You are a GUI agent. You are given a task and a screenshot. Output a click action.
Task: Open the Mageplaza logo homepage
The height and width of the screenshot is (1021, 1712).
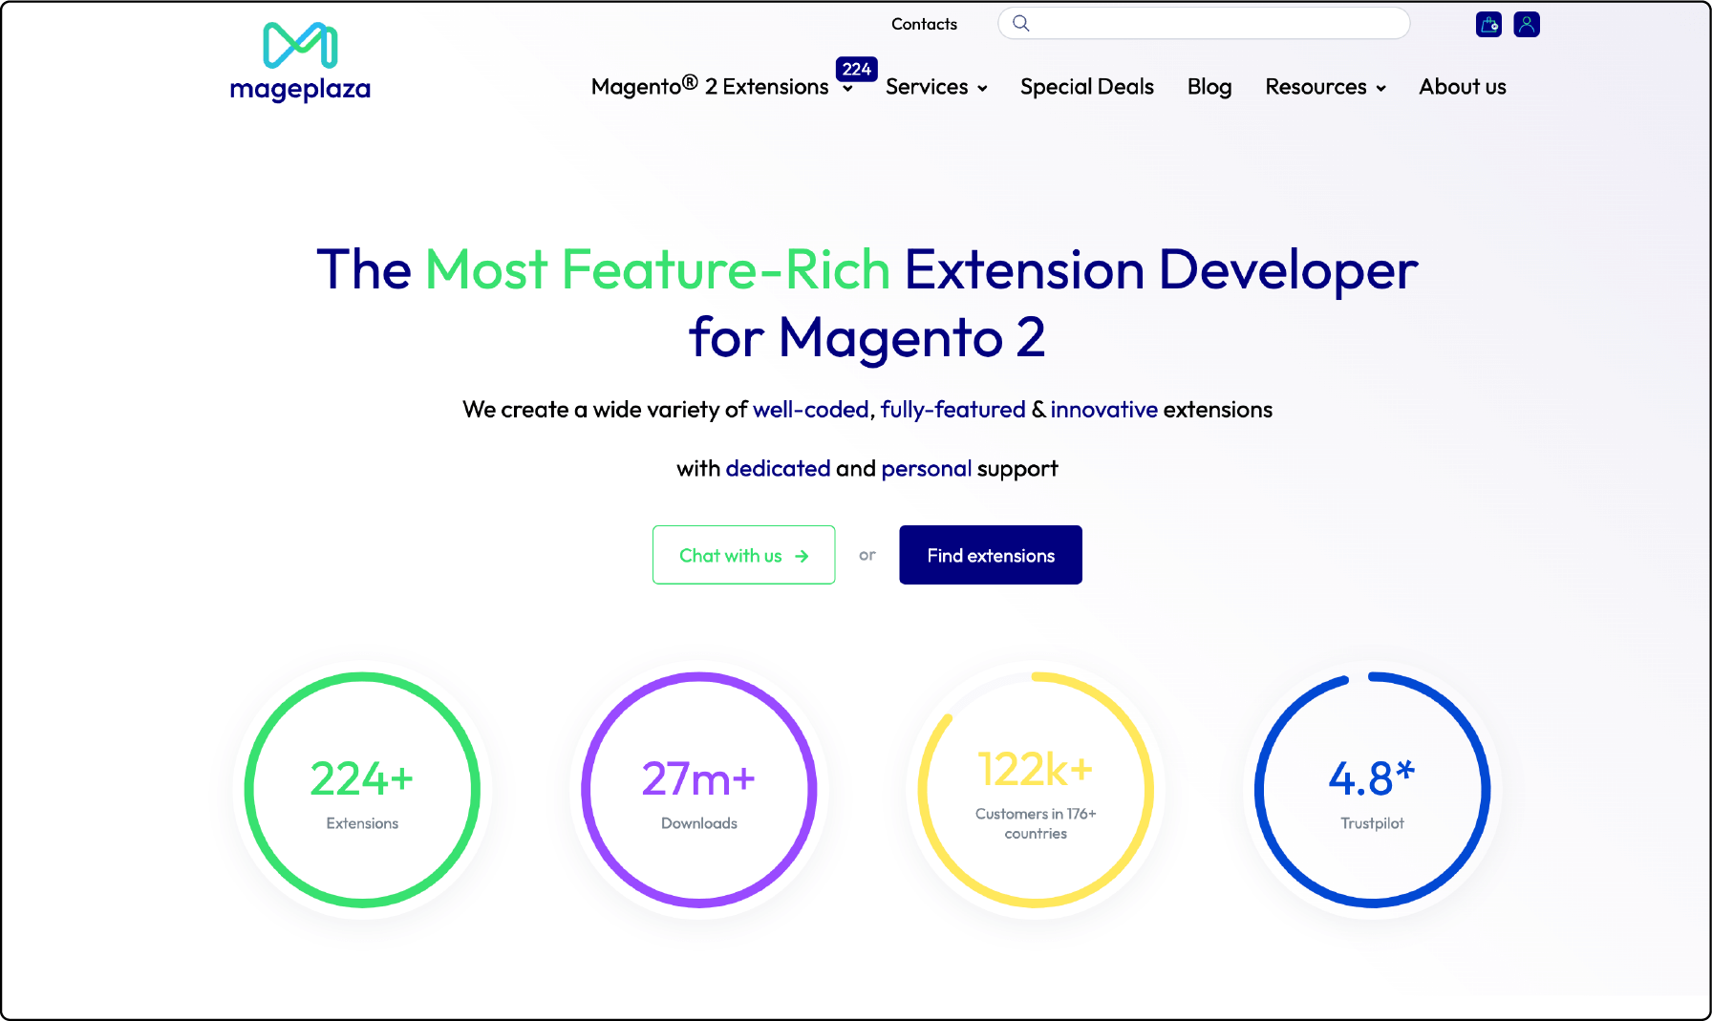[x=300, y=62]
